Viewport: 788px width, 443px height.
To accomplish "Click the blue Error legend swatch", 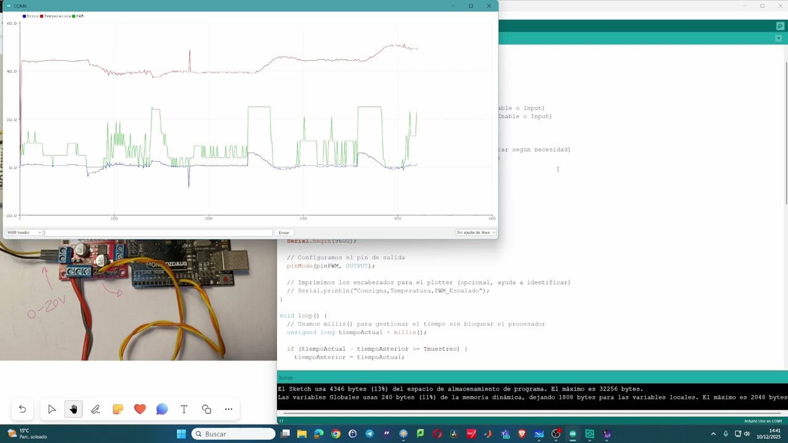I will click(x=24, y=16).
